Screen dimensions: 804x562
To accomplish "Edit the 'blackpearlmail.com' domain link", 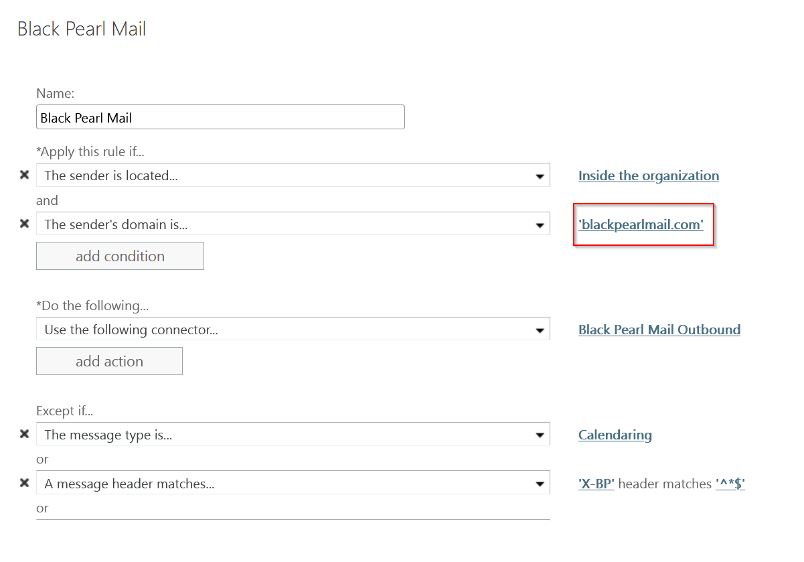I will (x=641, y=224).
